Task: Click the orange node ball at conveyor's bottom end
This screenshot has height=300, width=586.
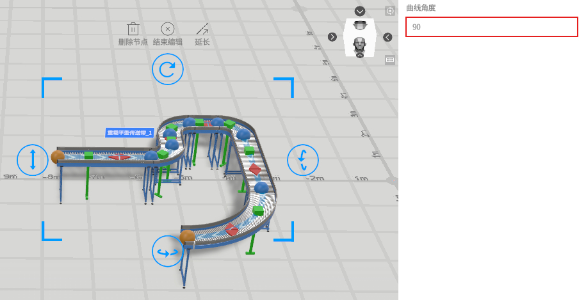Action: 187,236
